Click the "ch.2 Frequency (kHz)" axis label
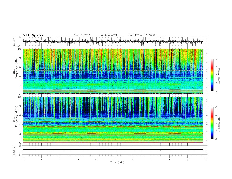 pos(15,116)
